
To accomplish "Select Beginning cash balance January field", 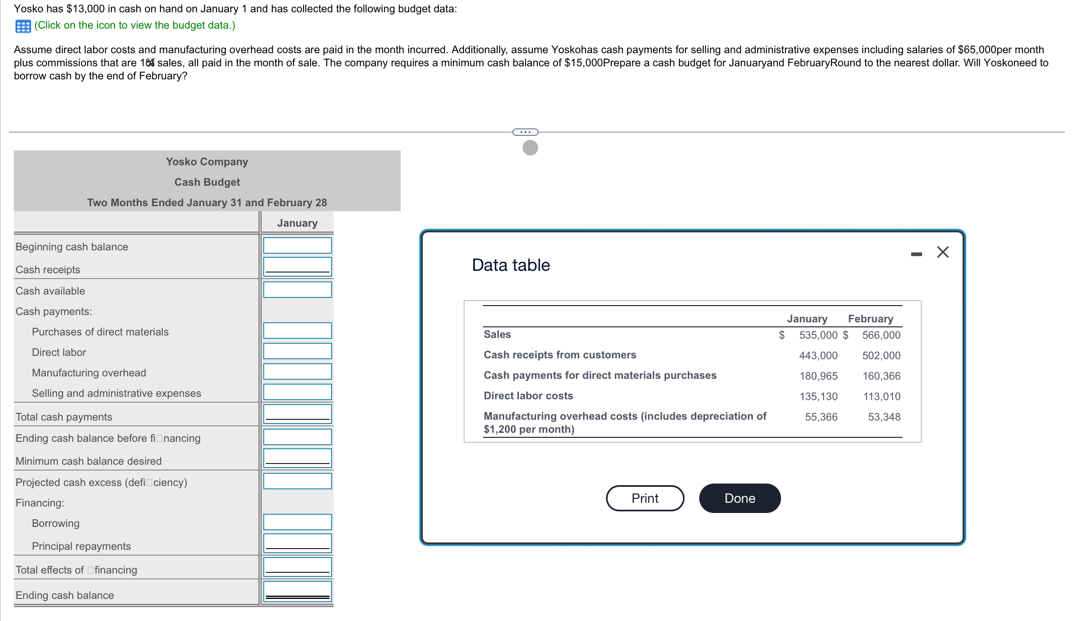I will click(297, 246).
